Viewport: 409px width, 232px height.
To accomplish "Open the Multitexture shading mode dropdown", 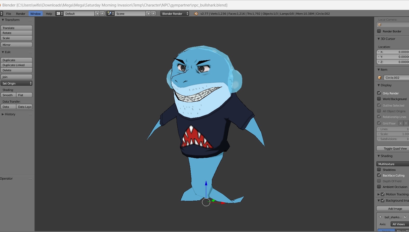I will (x=393, y=164).
